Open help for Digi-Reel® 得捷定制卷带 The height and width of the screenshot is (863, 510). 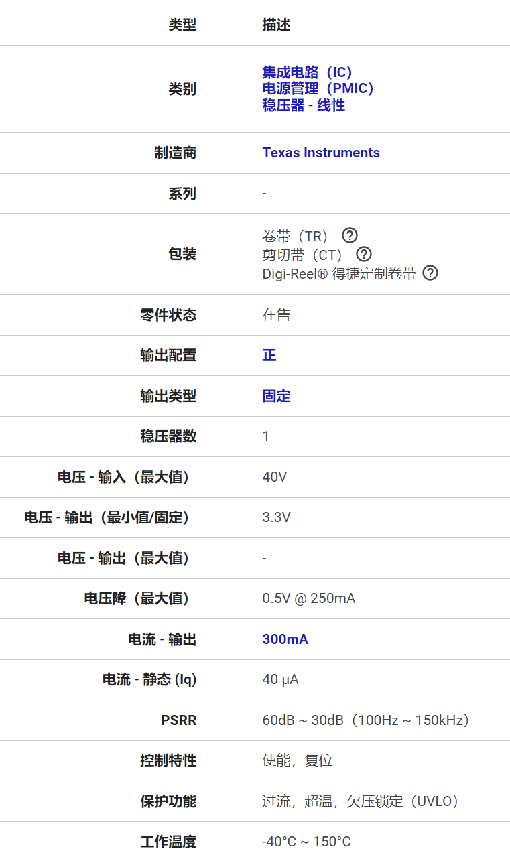(430, 273)
